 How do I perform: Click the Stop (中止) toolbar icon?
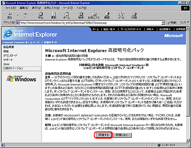[41, 15]
